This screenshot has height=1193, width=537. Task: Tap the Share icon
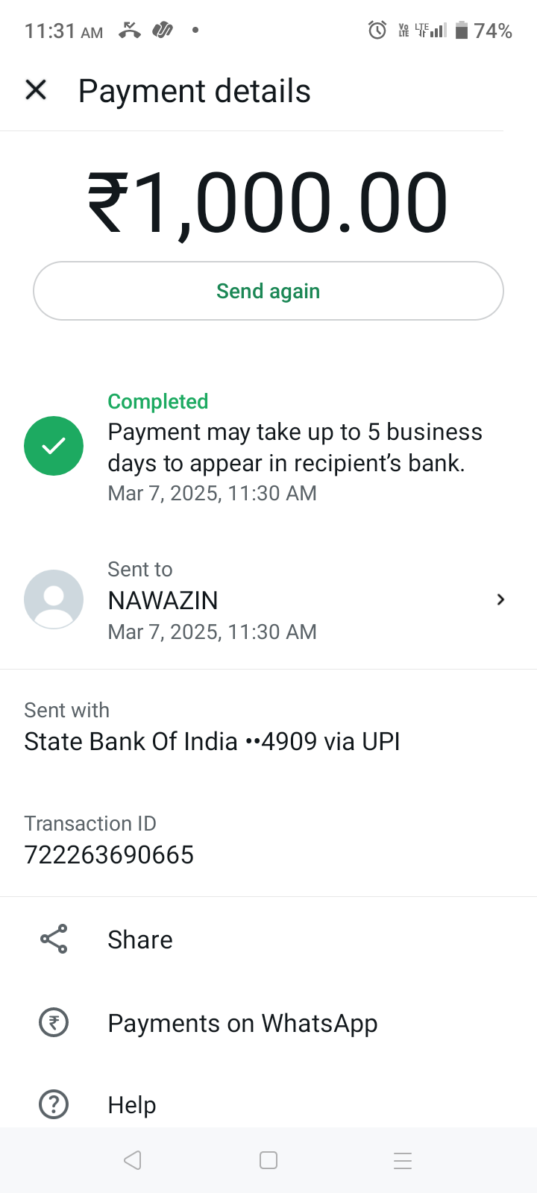[54, 939]
